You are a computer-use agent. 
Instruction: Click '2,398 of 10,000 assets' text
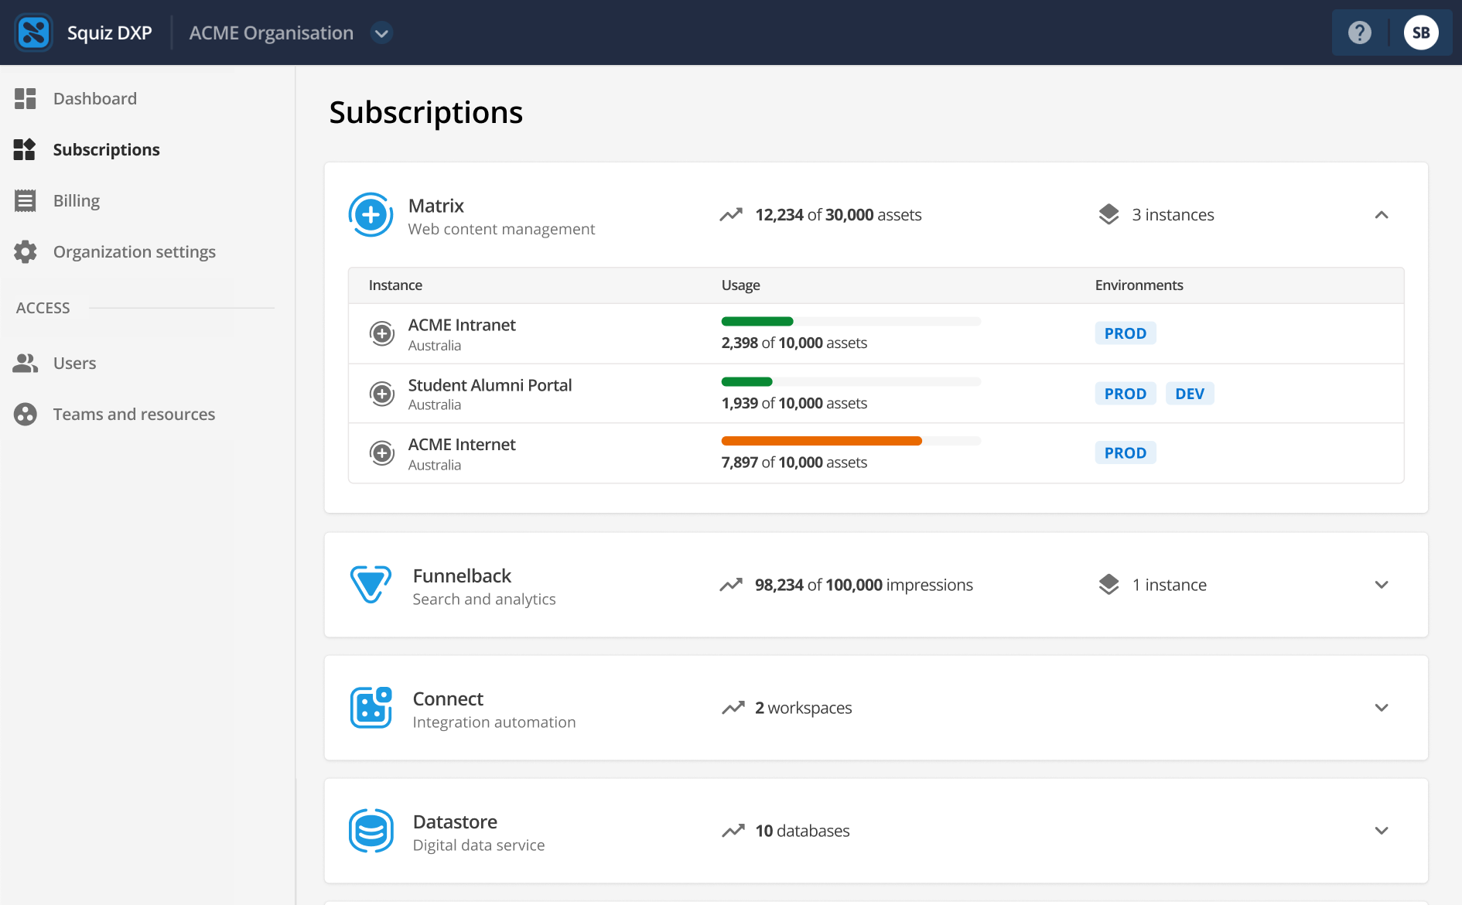[x=794, y=343]
